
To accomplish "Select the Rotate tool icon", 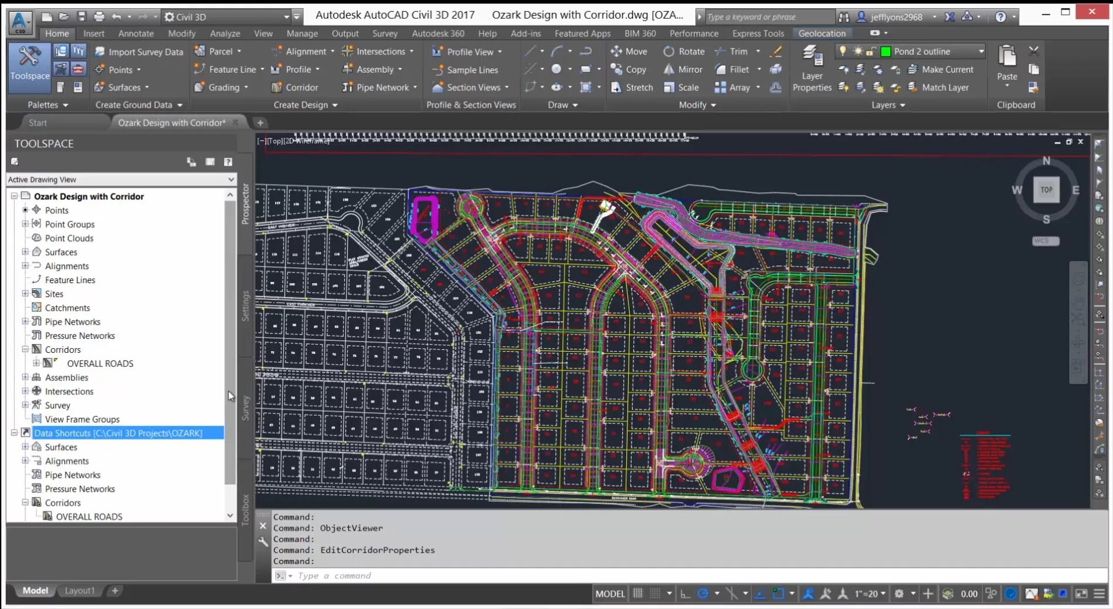I will click(669, 52).
